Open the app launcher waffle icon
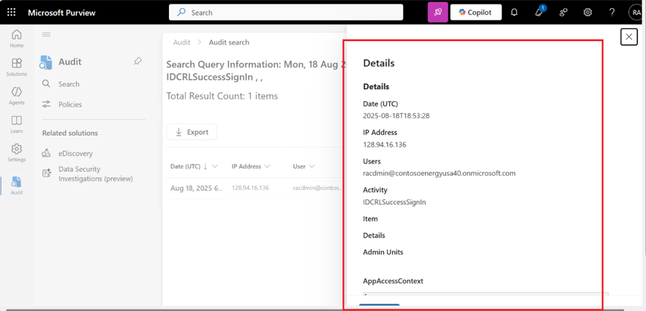Screen dimensions: 646x311 (11, 12)
